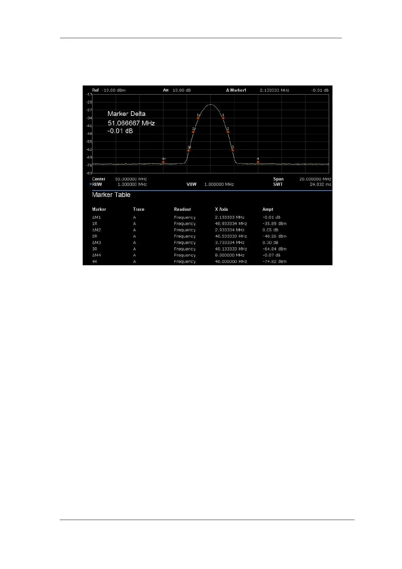This screenshot has width=402, height=569.
Task: Select the ΔM2 row in Marker Table
Action: (189, 230)
